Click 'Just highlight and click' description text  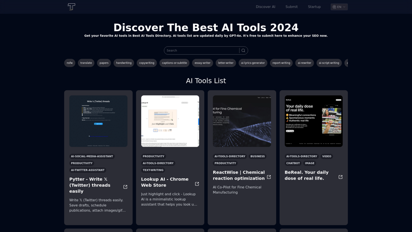coord(169,199)
